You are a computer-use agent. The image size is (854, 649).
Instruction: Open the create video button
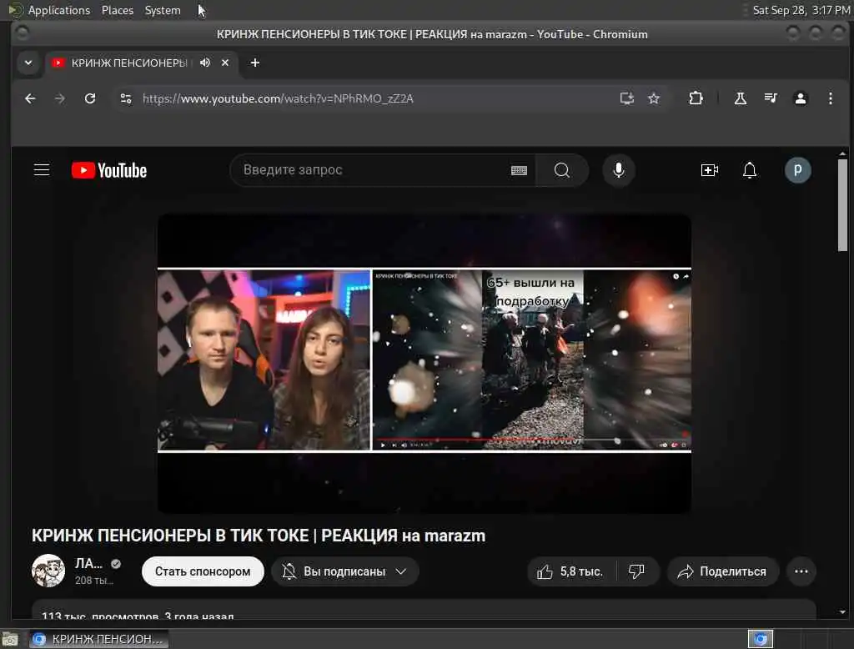pyautogui.click(x=709, y=170)
